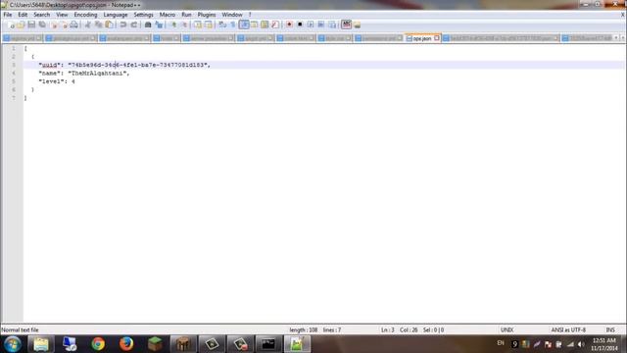627x353 pixels.
Task: Click the Ln : 3 status entry
Action: point(388,330)
